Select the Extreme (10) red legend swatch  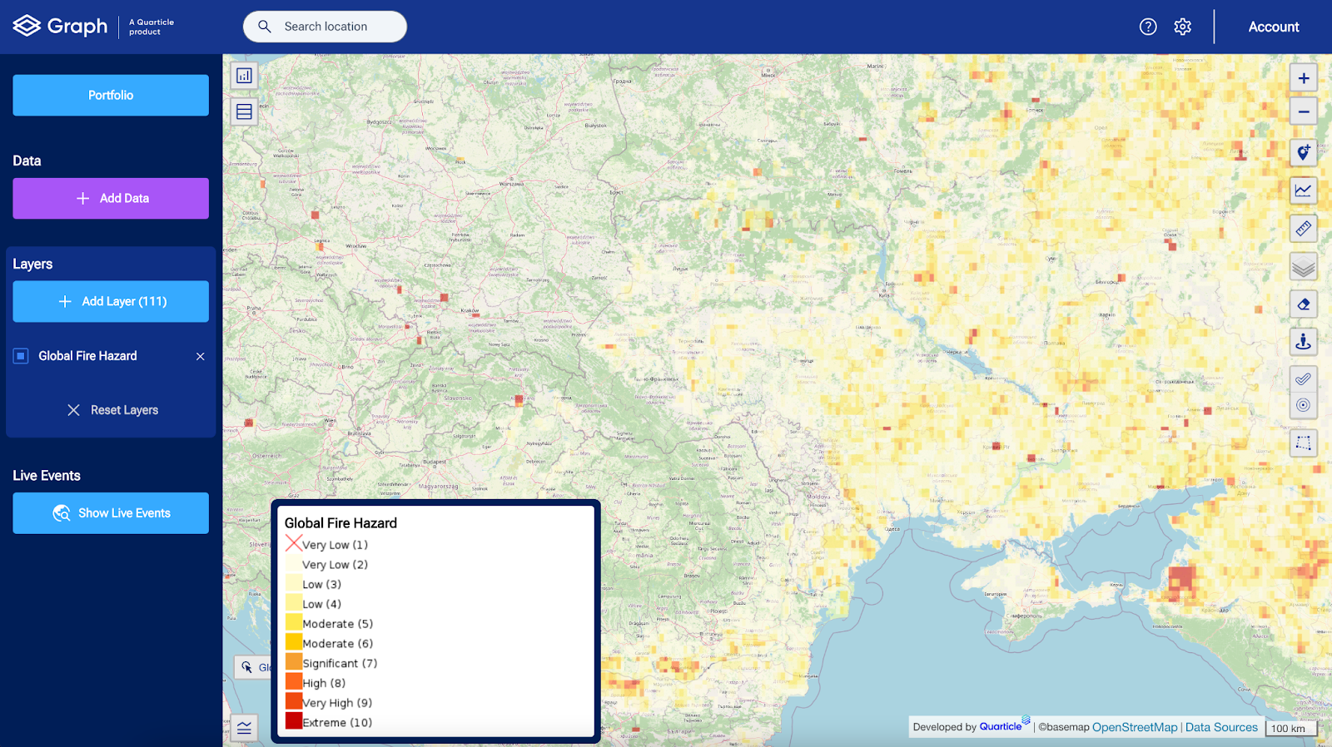pyautogui.click(x=294, y=721)
